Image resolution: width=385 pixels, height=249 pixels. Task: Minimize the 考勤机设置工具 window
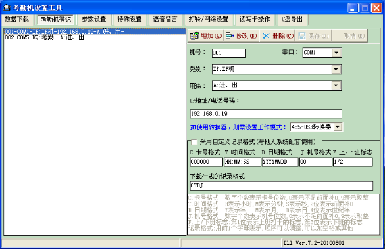click(x=353, y=8)
